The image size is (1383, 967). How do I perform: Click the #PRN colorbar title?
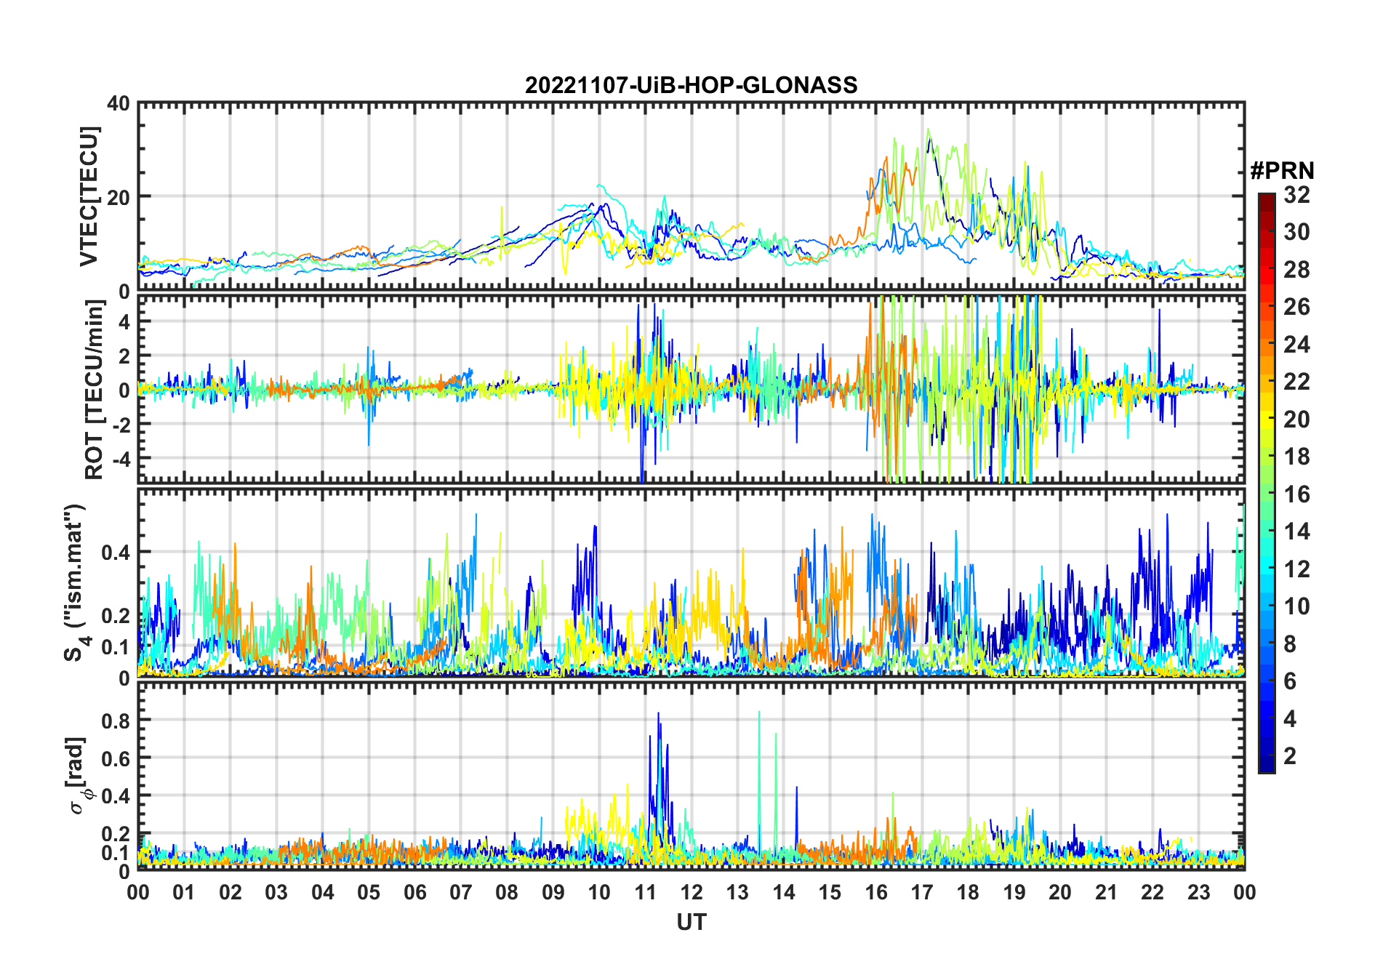1282,171
